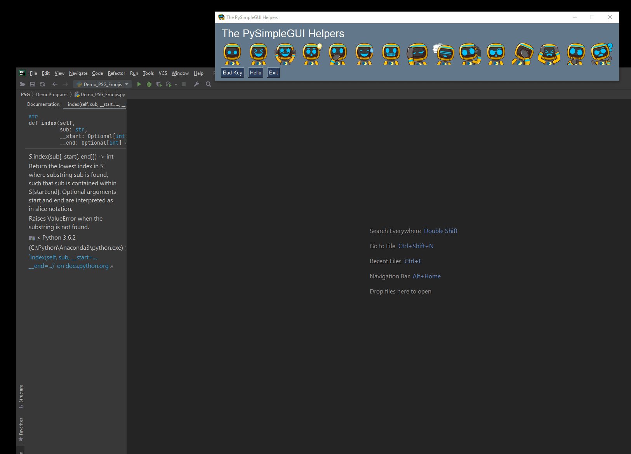
Task: Click the robot emoji with a steam cloud
Action: pyautogui.click(x=443, y=54)
